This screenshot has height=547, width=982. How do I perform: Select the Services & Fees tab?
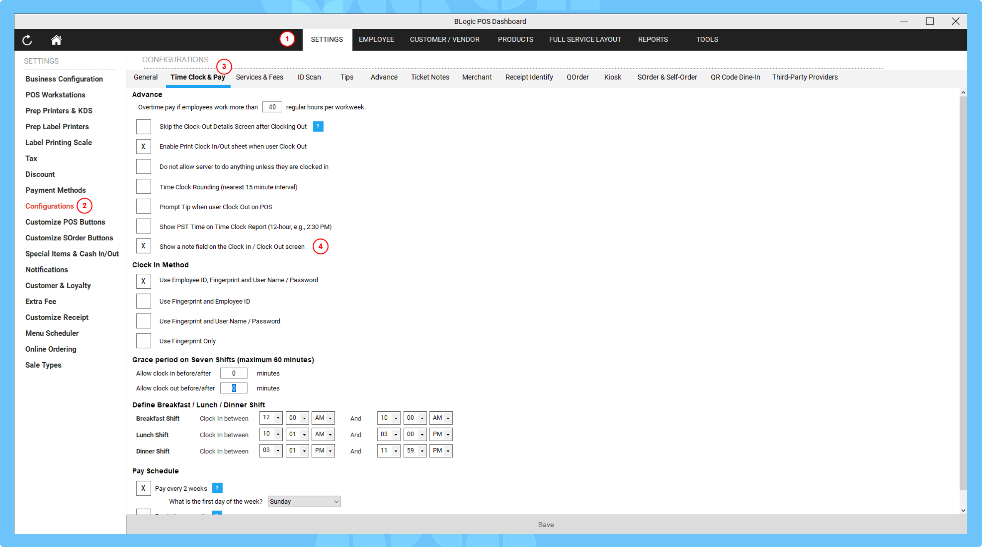[x=260, y=77]
